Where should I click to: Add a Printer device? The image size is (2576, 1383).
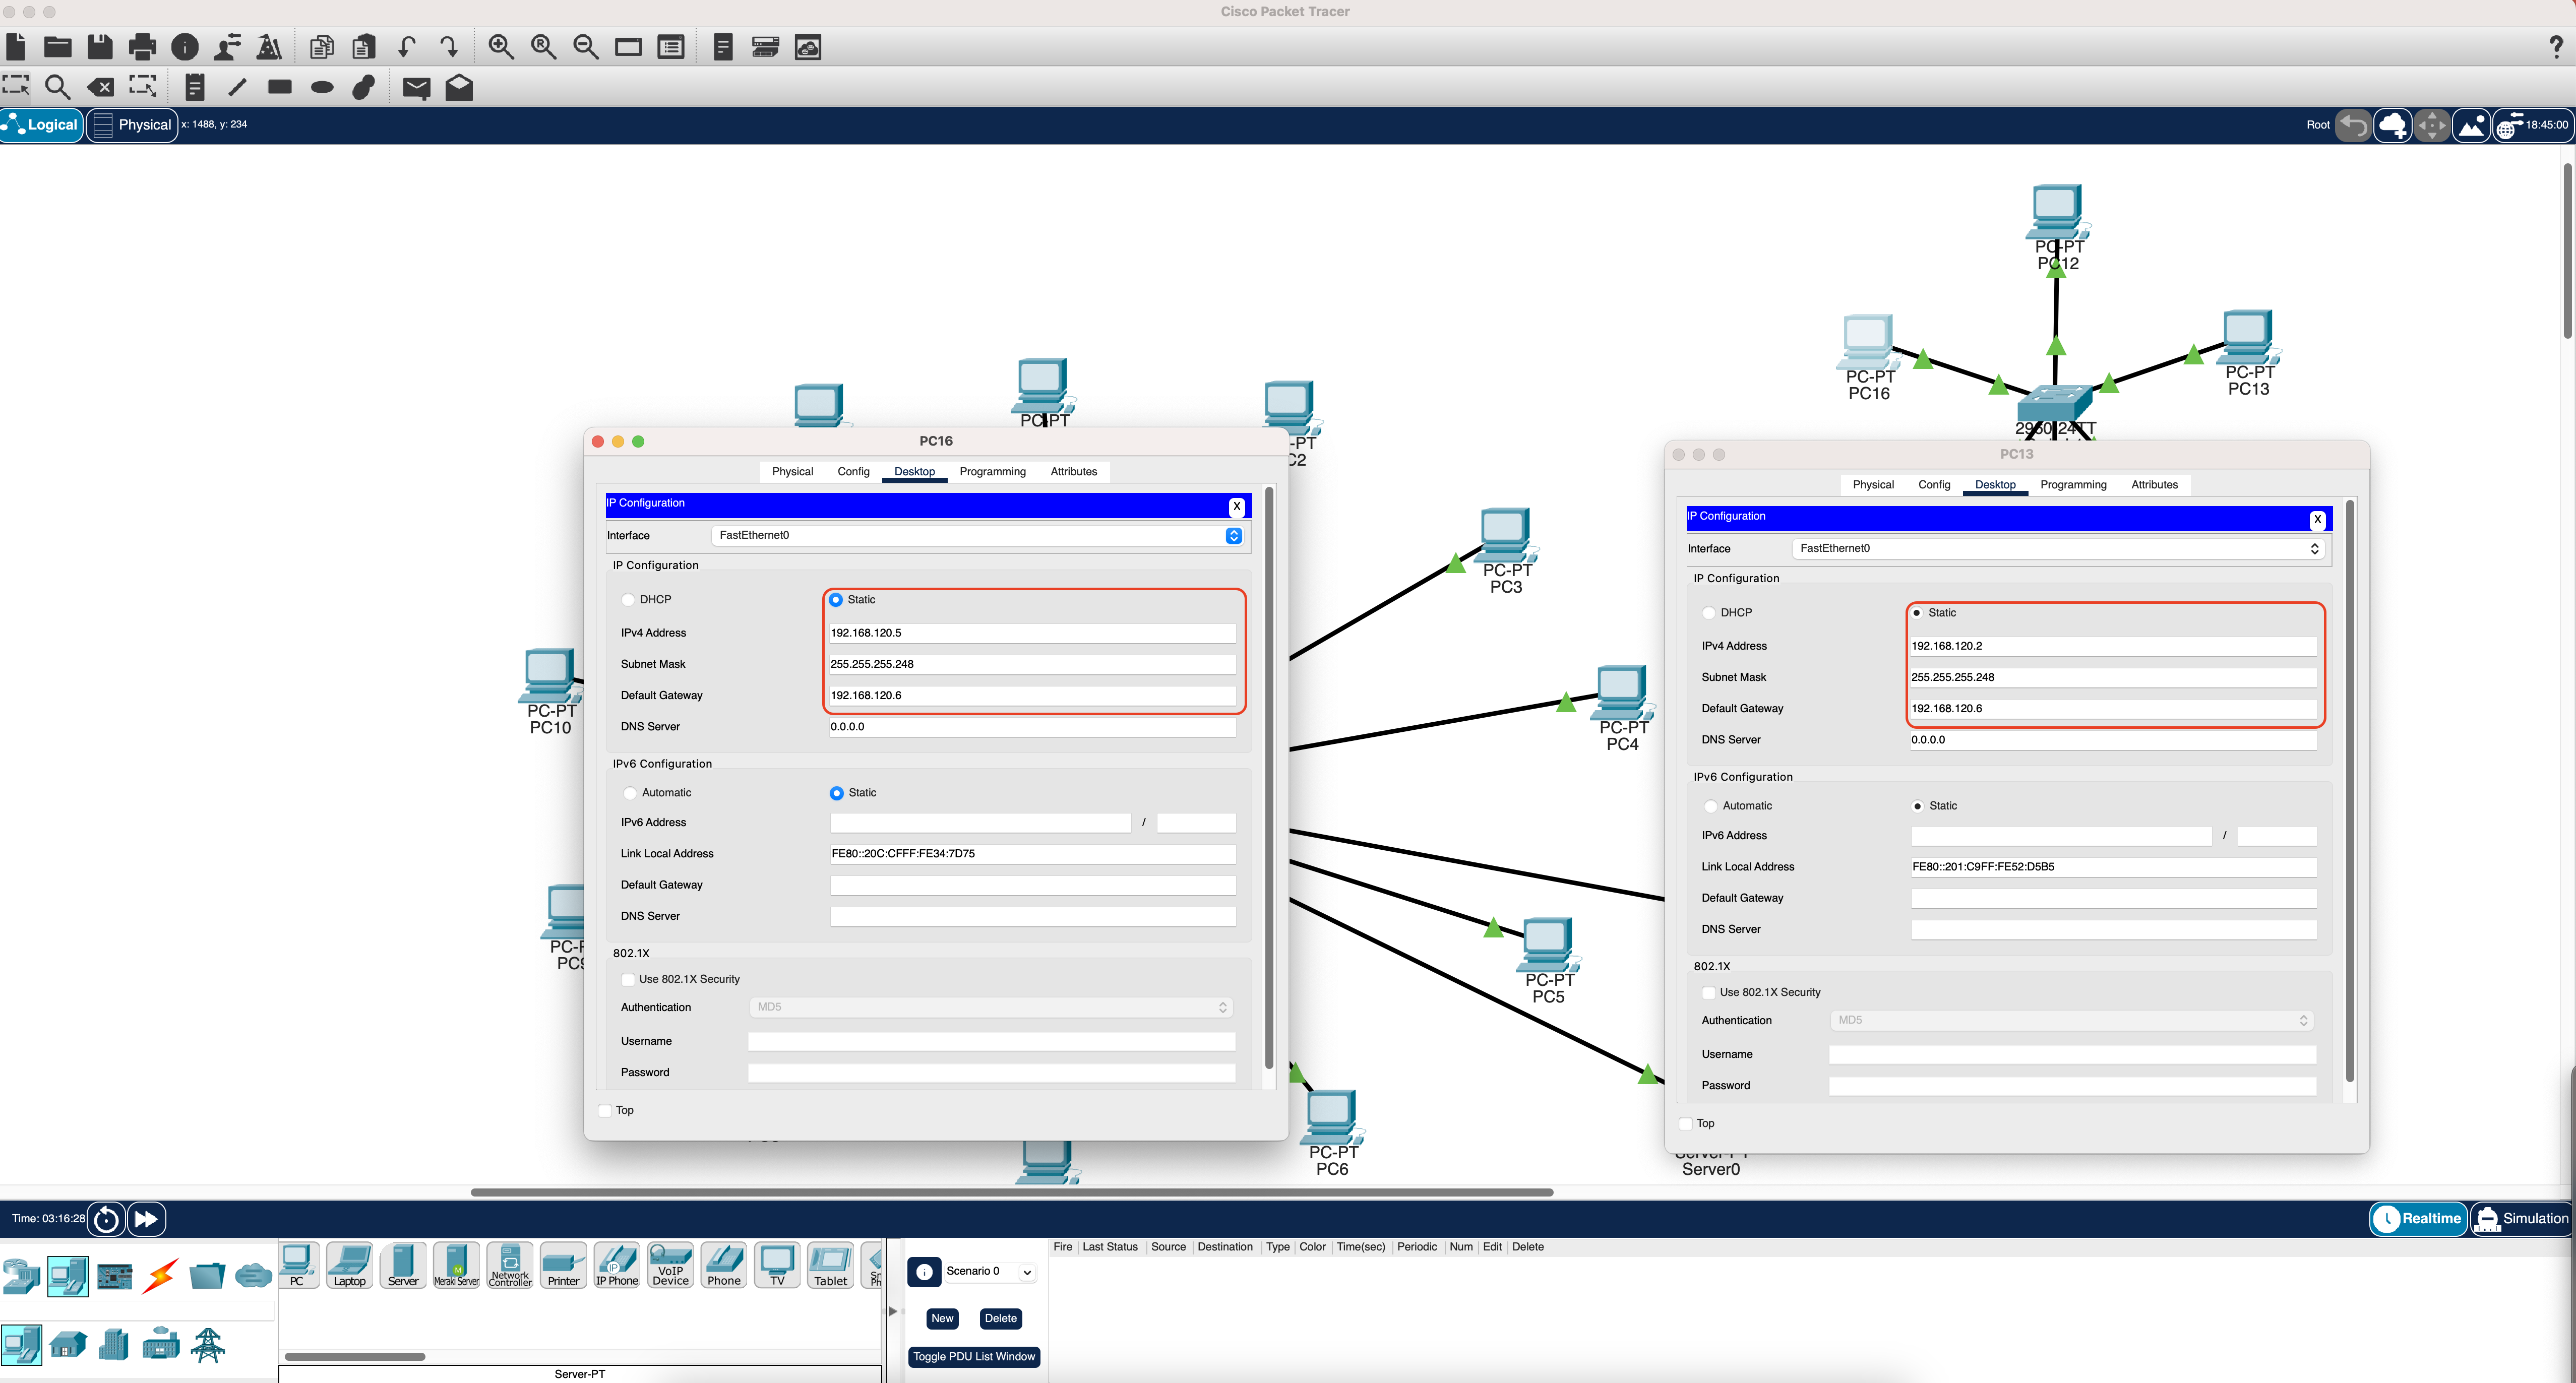point(564,1266)
